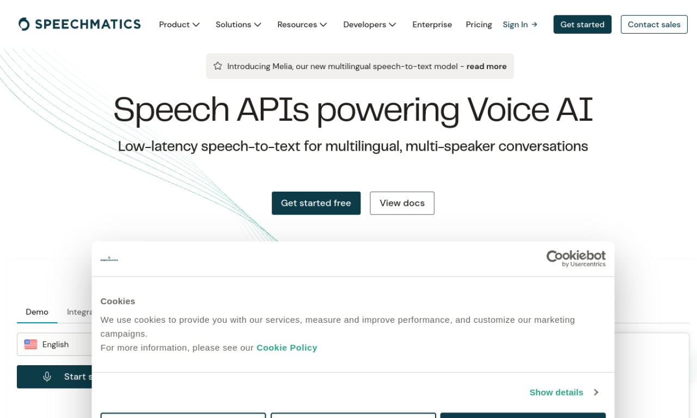Click the star icon in announcement banner
Viewport: 697px width, 418px height.
(x=218, y=66)
